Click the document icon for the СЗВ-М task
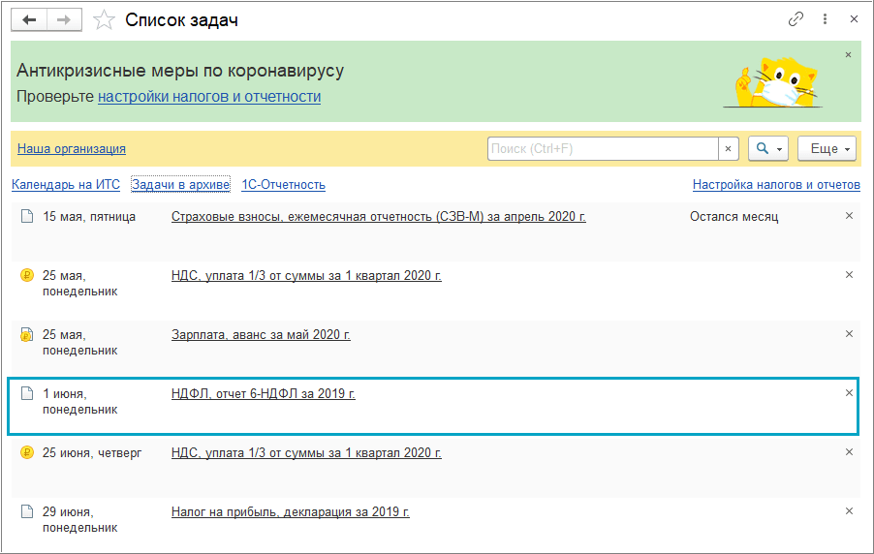 27,216
